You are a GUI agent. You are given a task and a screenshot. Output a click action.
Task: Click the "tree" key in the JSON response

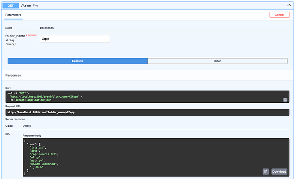pyautogui.click(x=31, y=144)
